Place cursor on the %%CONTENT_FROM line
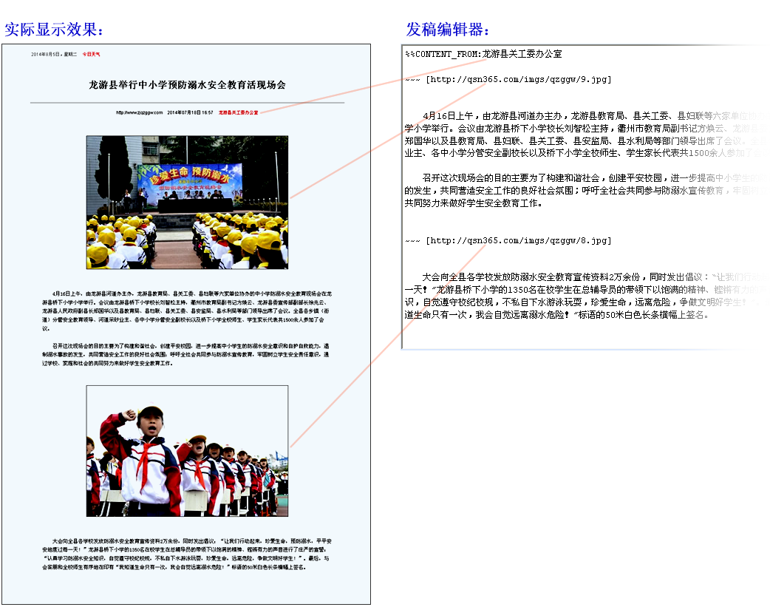Image resolution: width=770 pixels, height=607 pixels. pyautogui.click(x=483, y=54)
